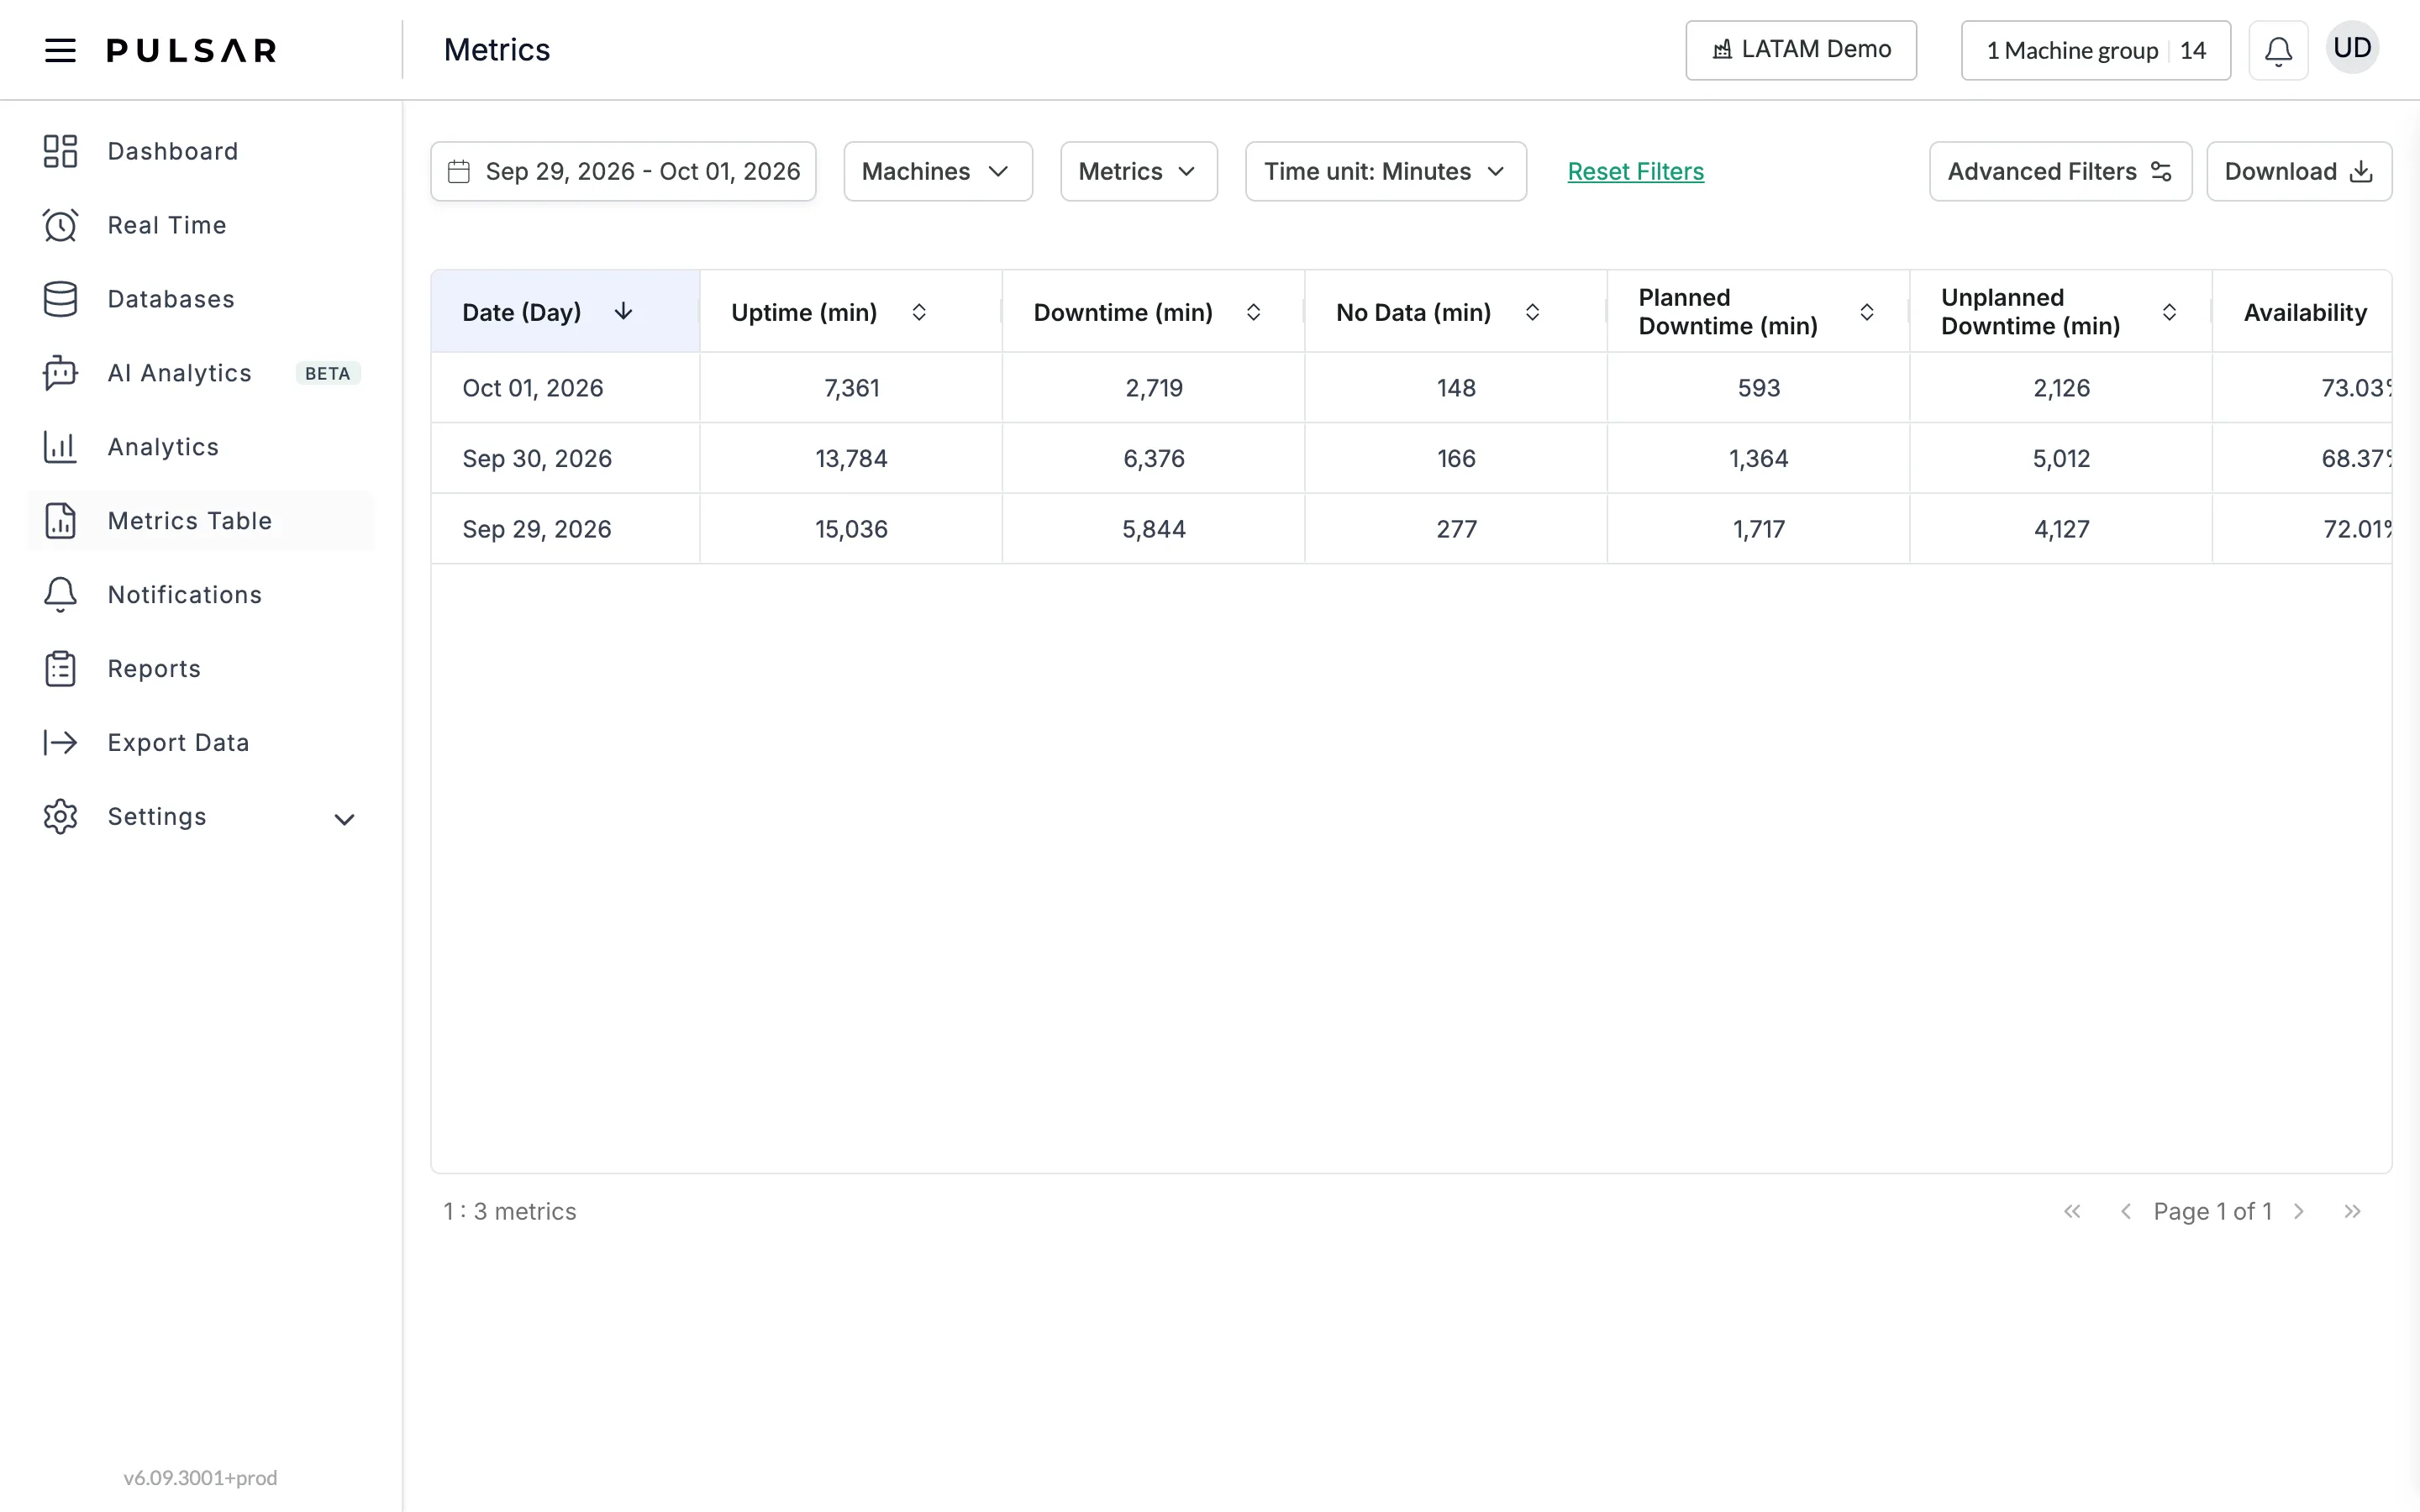Image resolution: width=2420 pixels, height=1512 pixels.
Task: Open the UD user avatar menu
Action: click(x=2352, y=48)
